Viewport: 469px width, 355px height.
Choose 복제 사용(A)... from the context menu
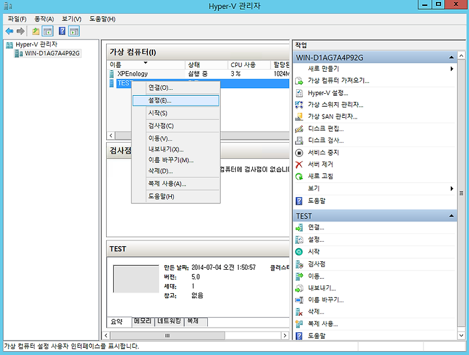point(176,184)
